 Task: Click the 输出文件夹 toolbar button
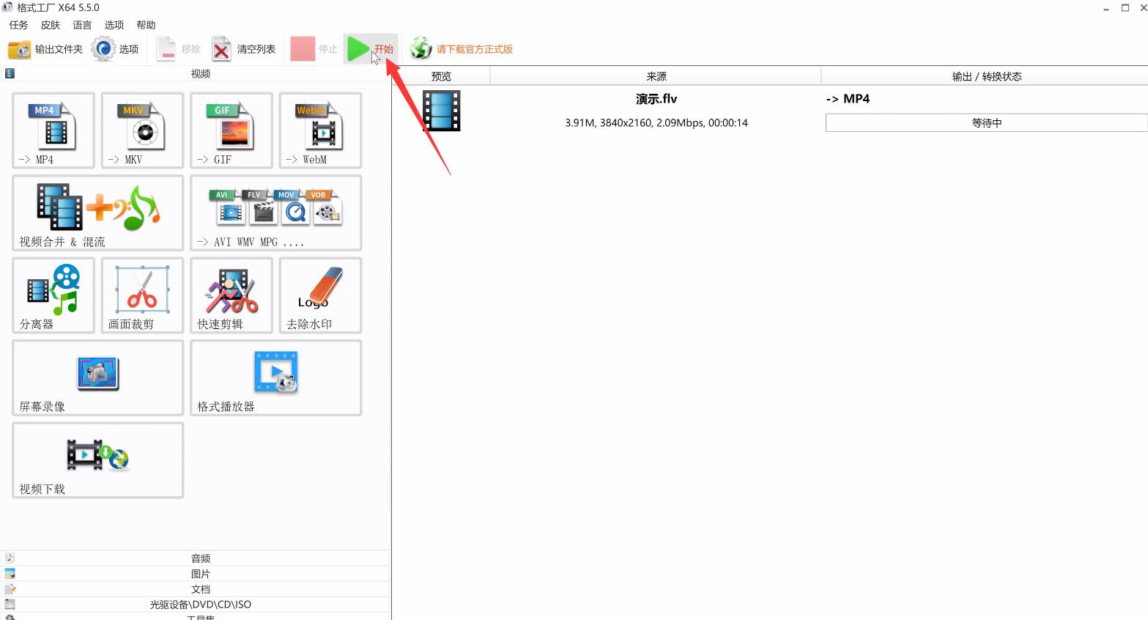[45, 49]
